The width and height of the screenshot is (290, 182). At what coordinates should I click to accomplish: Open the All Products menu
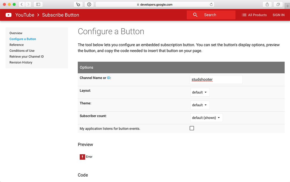tap(254, 15)
